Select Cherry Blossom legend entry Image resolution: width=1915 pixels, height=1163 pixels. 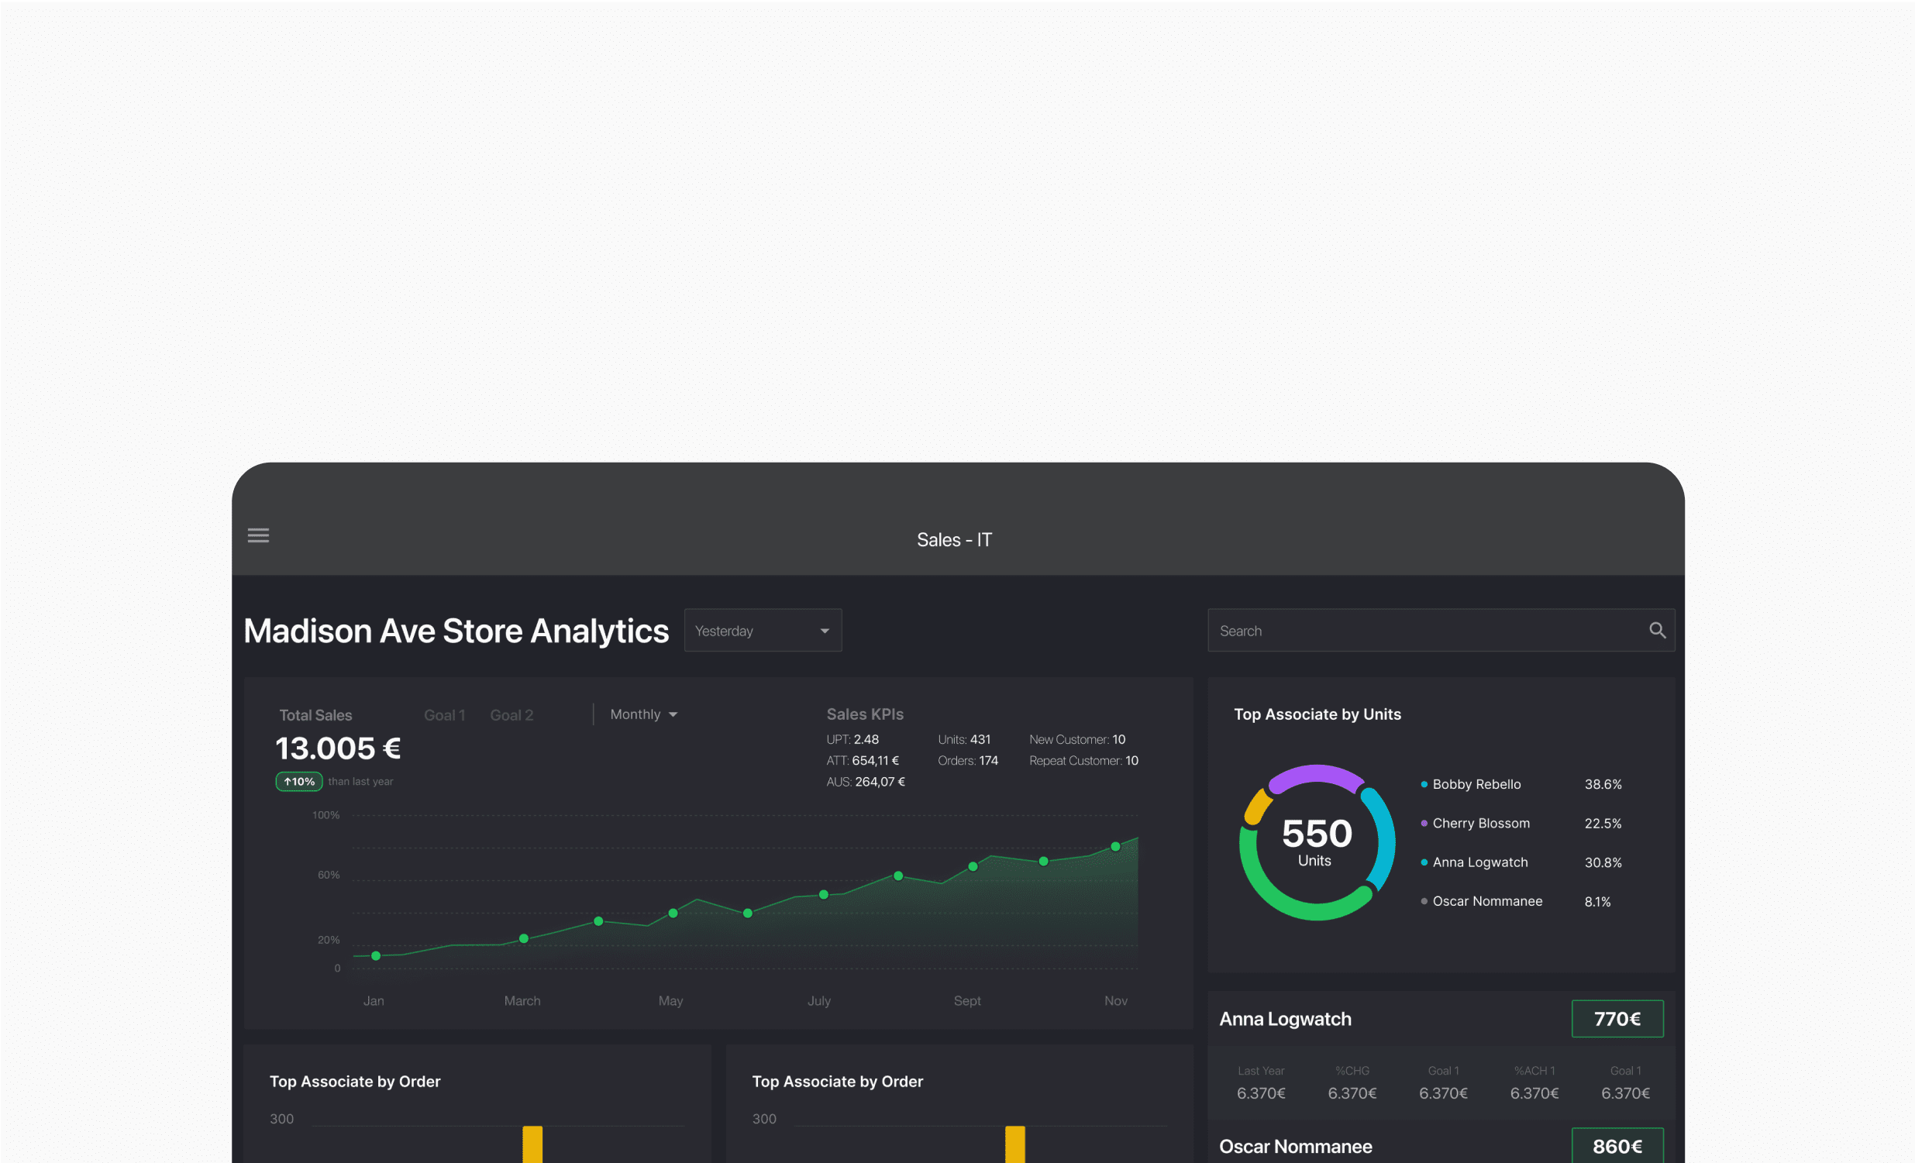click(x=1475, y=823)
